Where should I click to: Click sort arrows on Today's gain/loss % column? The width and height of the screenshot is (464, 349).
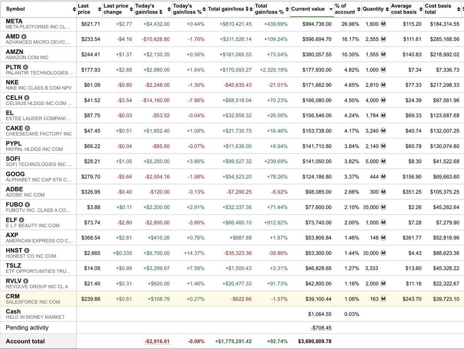pos(205,9)
